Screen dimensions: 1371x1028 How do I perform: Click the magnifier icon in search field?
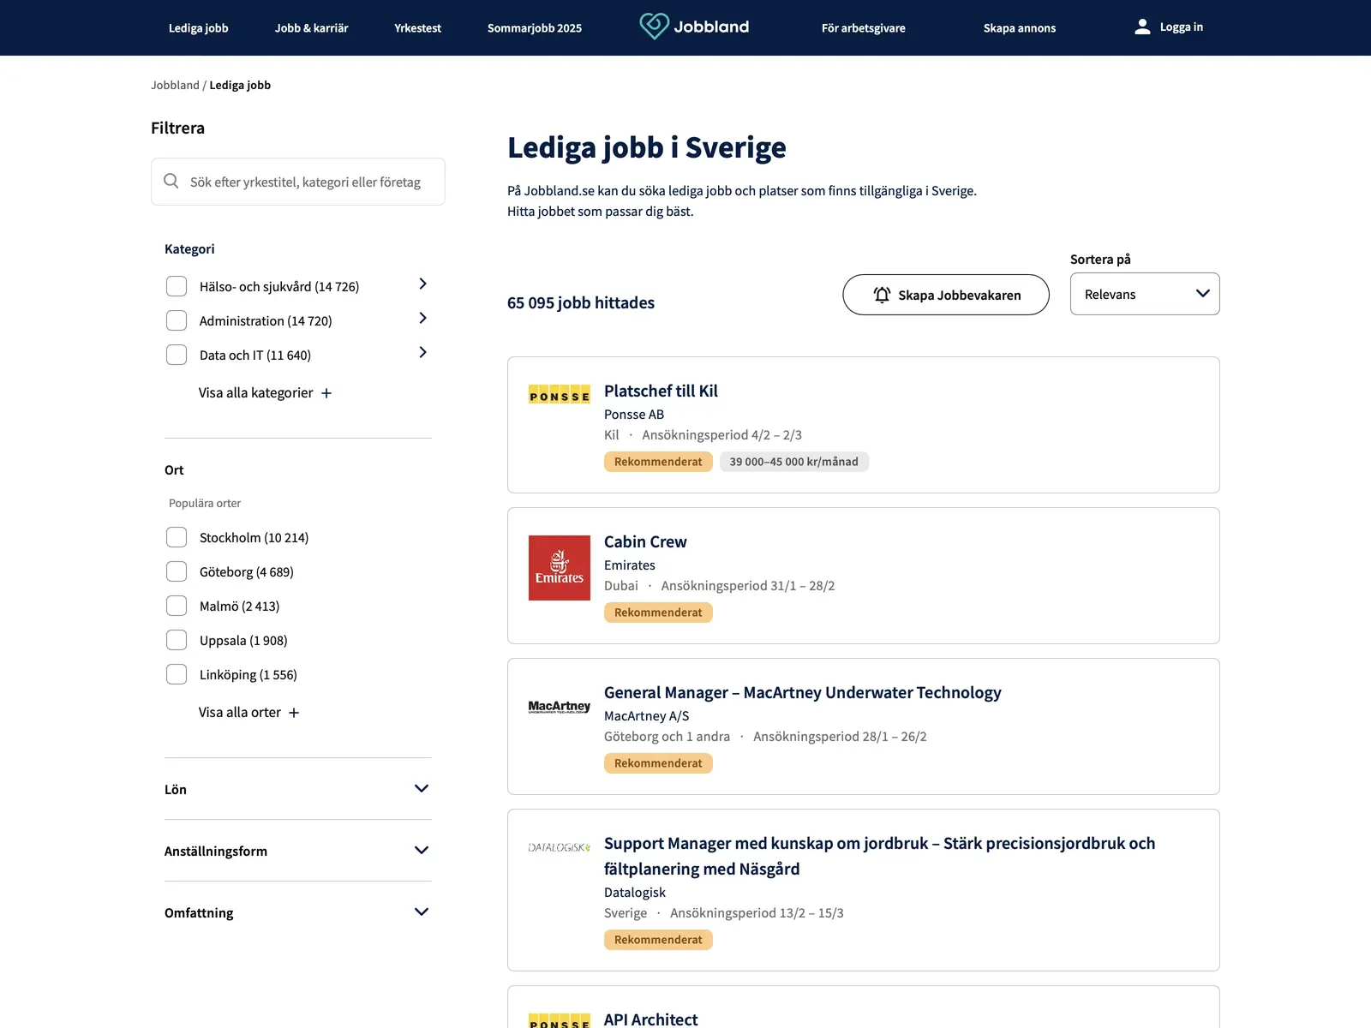pos(171,181)
